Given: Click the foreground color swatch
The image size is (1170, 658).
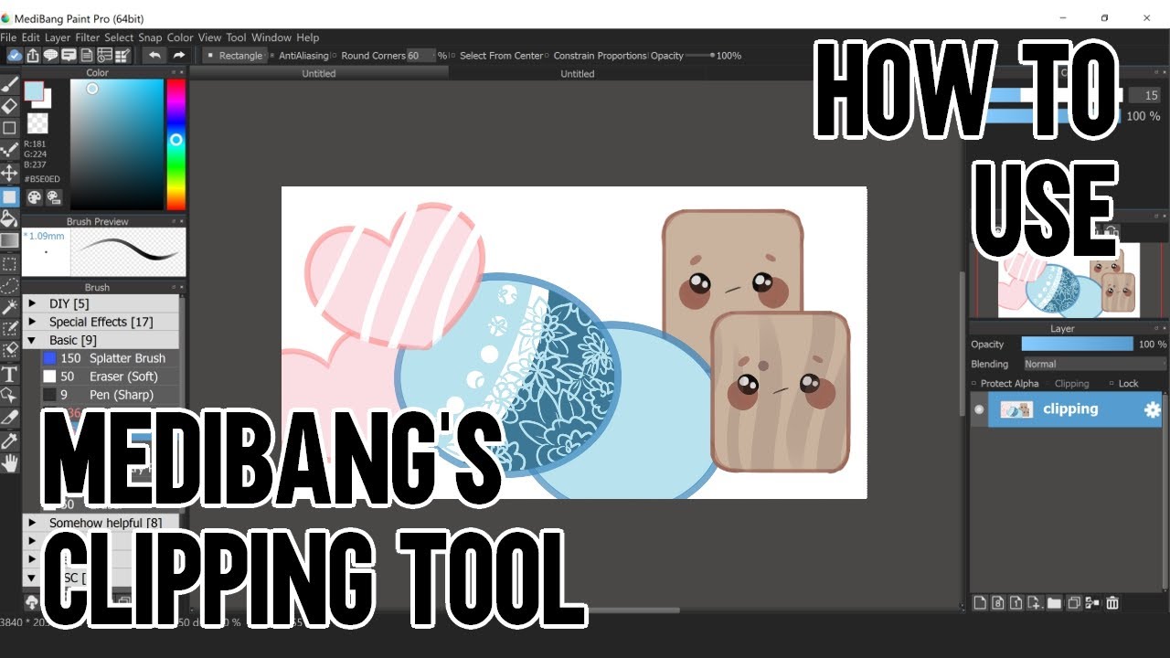Looking at the screenshot, I should 34,90.
